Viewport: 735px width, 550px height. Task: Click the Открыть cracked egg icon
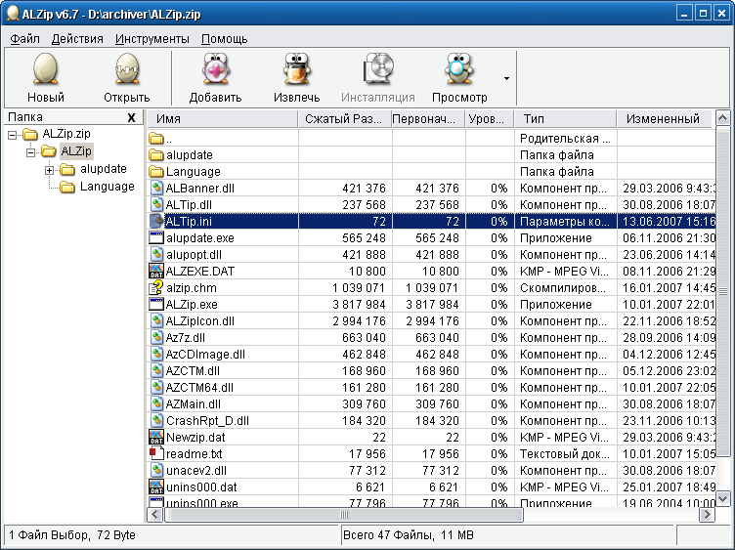tap(126, 71)
